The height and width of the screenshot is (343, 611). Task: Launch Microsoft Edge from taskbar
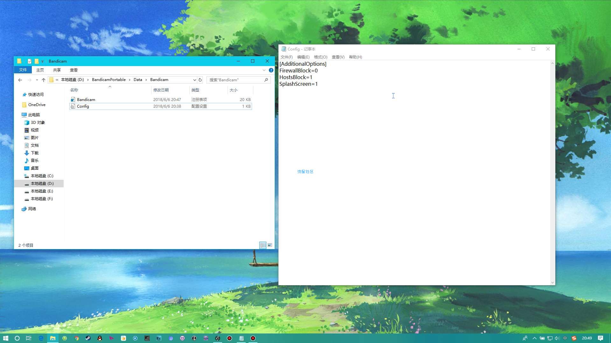(41, 338)
